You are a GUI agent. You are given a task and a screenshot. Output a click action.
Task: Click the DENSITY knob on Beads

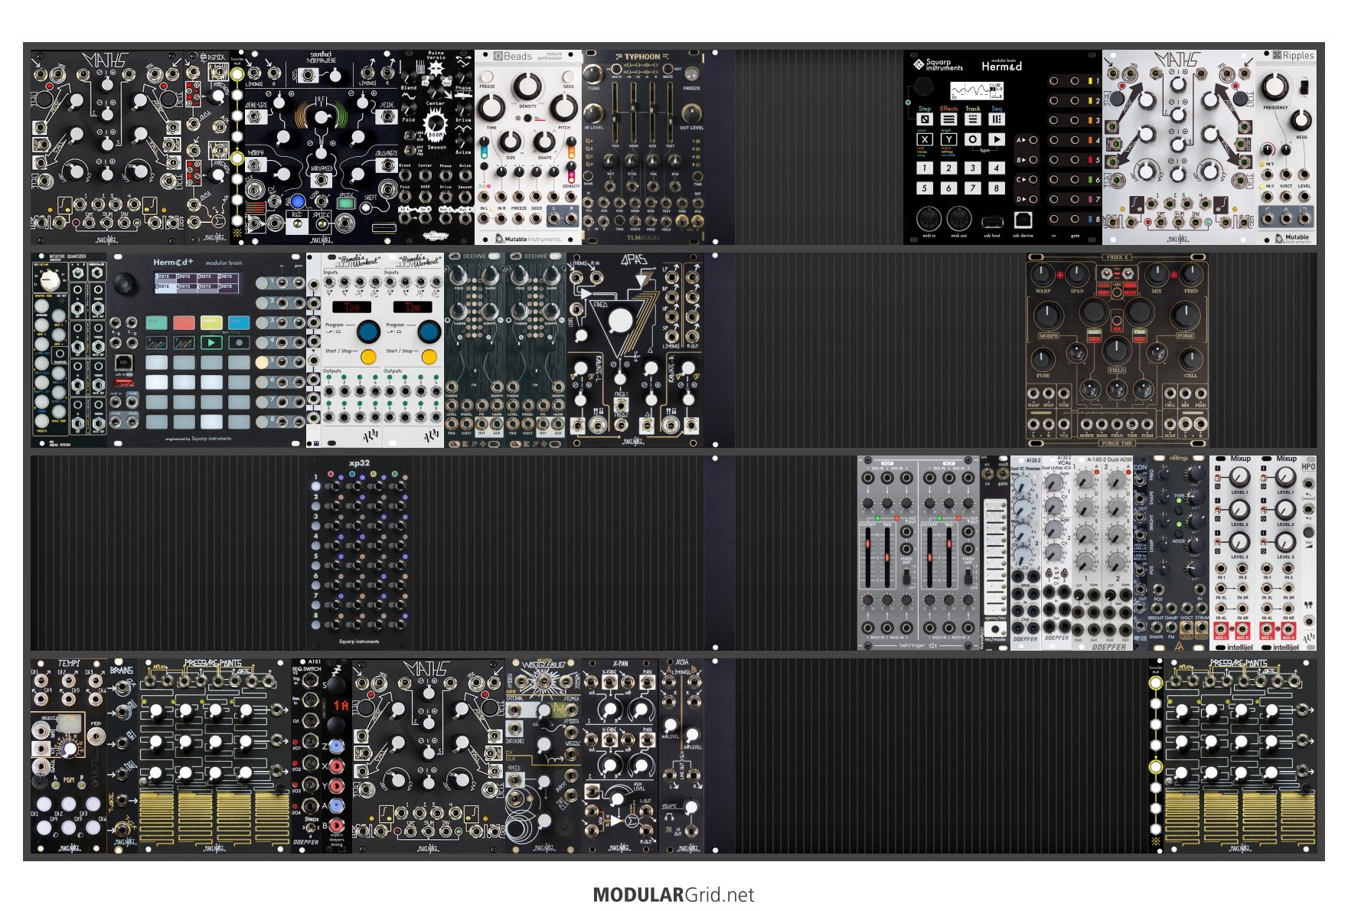click(x=527, y=87)
